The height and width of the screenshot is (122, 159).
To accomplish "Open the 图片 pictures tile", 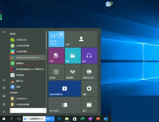I will point(73,56).
